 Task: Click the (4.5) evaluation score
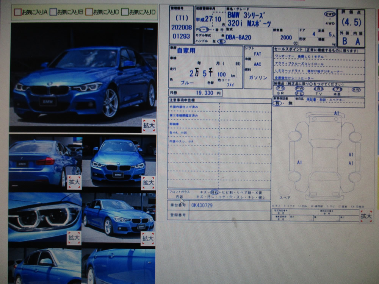[x=351, y=22]
